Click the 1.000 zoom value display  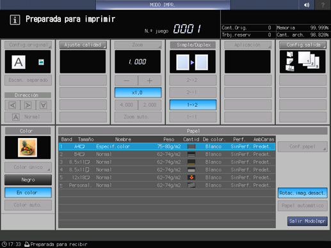tap(138, 62)
